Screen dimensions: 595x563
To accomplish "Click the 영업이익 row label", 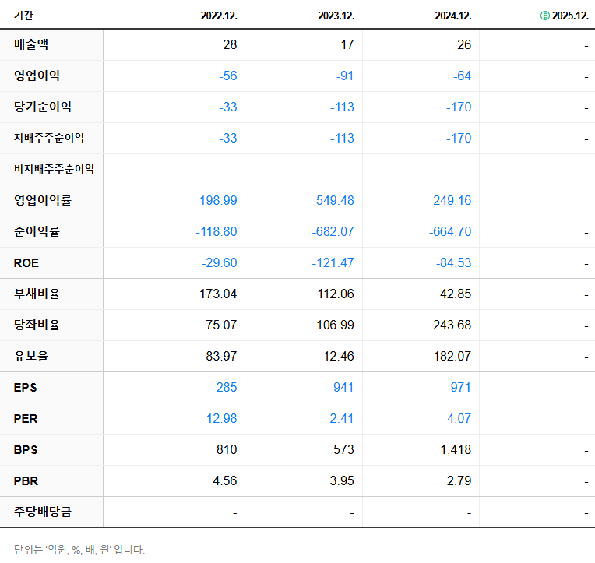I will point(37,76).
